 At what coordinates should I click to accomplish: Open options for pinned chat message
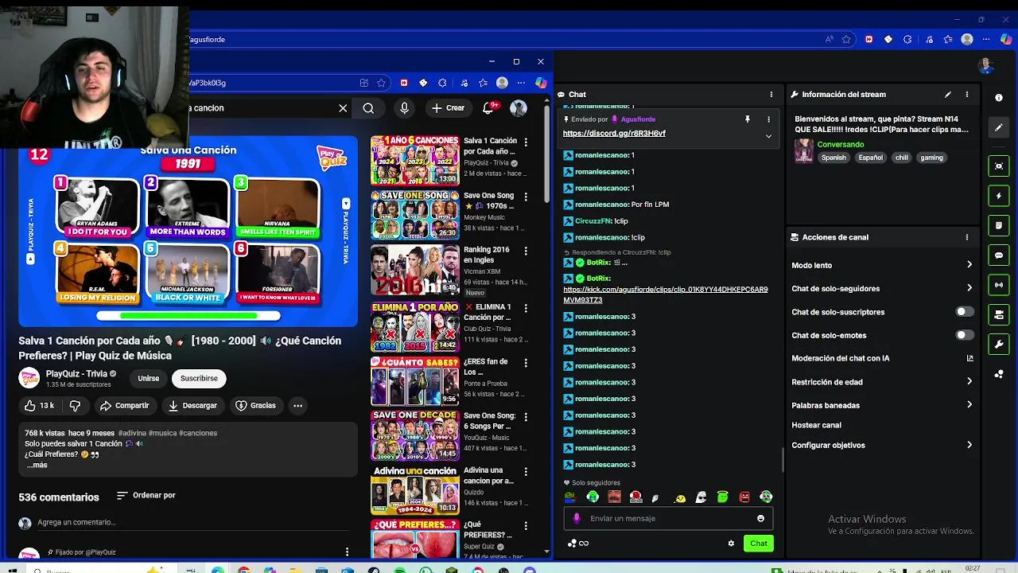[768, 119]
